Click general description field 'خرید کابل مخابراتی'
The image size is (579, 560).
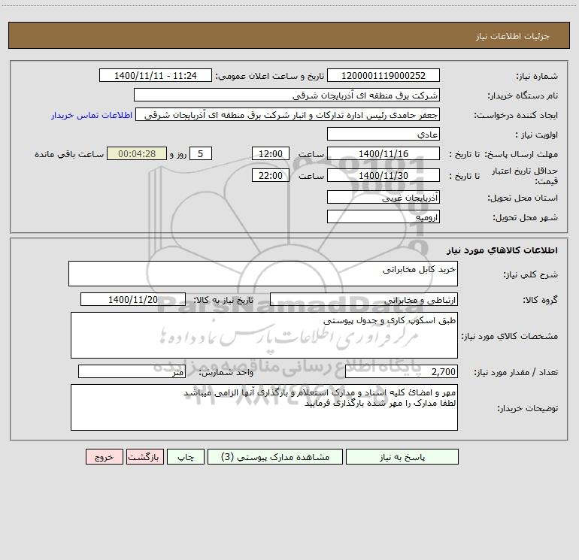click(x=263, y=274)
